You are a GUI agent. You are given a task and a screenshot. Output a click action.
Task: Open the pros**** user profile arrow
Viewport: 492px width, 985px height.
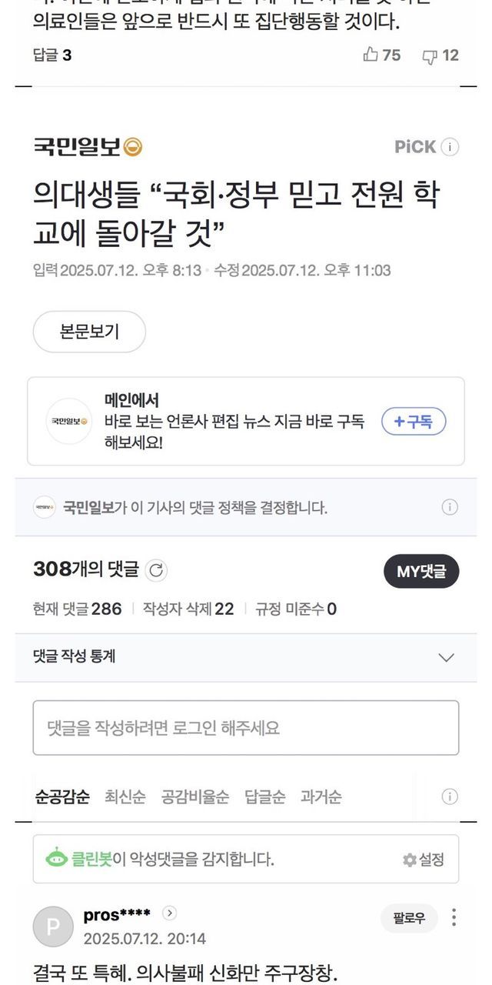[x=170, y=913]
